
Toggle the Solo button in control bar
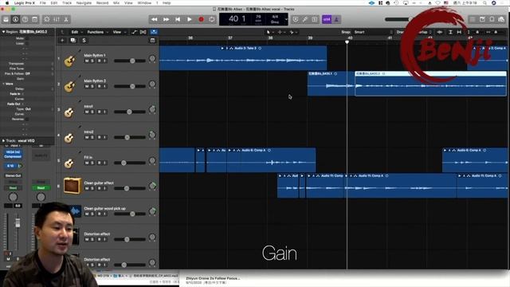(x=315, y=19)
